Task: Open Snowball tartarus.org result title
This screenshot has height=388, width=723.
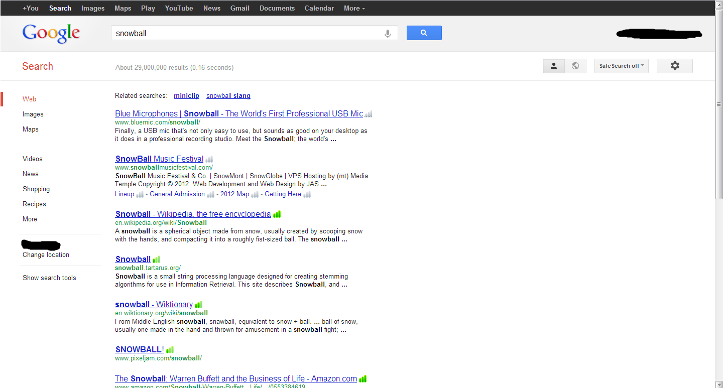Action: 133,259
